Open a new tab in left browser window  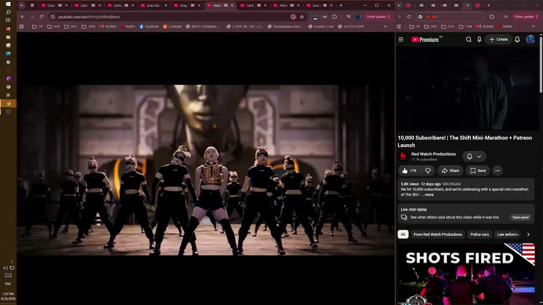pos(341,6)
